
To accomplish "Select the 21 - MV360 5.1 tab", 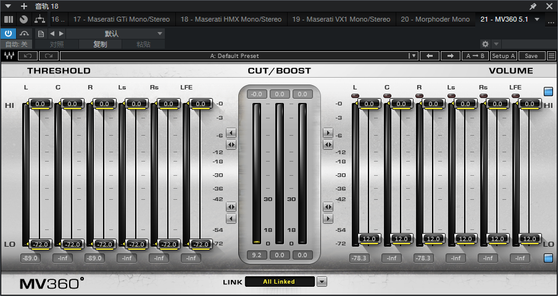I will 504,19.
